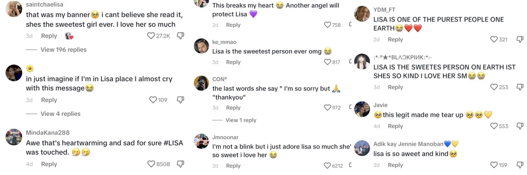The width and height of the screenshot is (527, 175).
Task: Like Javie's tear up comment
Action: [494, 126]
